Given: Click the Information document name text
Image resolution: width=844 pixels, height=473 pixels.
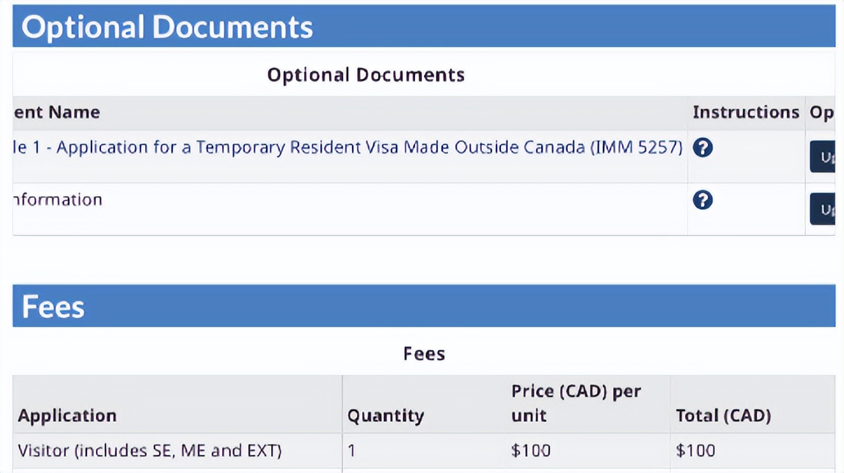Looking at the screenshot, I should pos(57,200).
